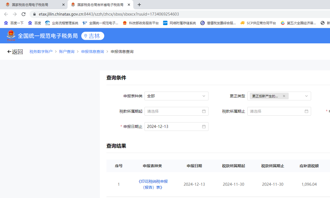Click the browser address bar URL
330x198 pixels.
pos(109,14)
